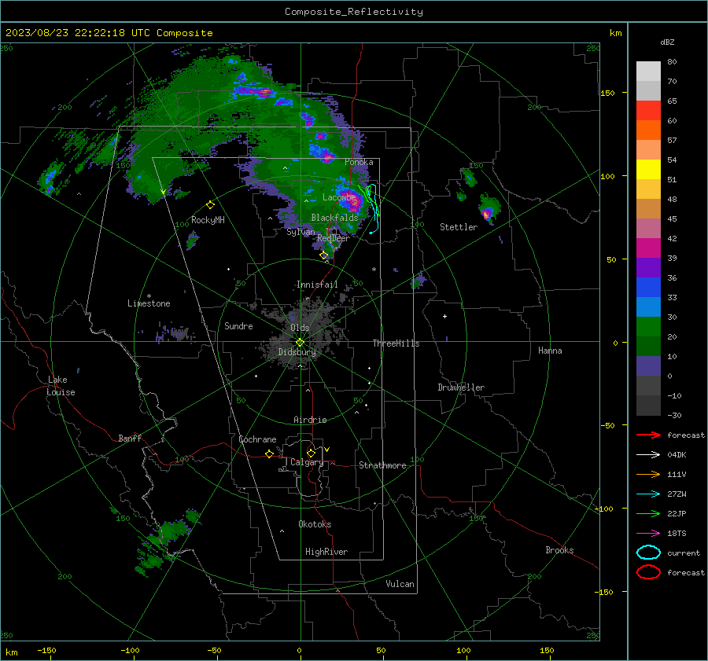Click the Airdrie city label
Image resolution: width=708 pixels, height=661 pixels.
click(310, 420)
